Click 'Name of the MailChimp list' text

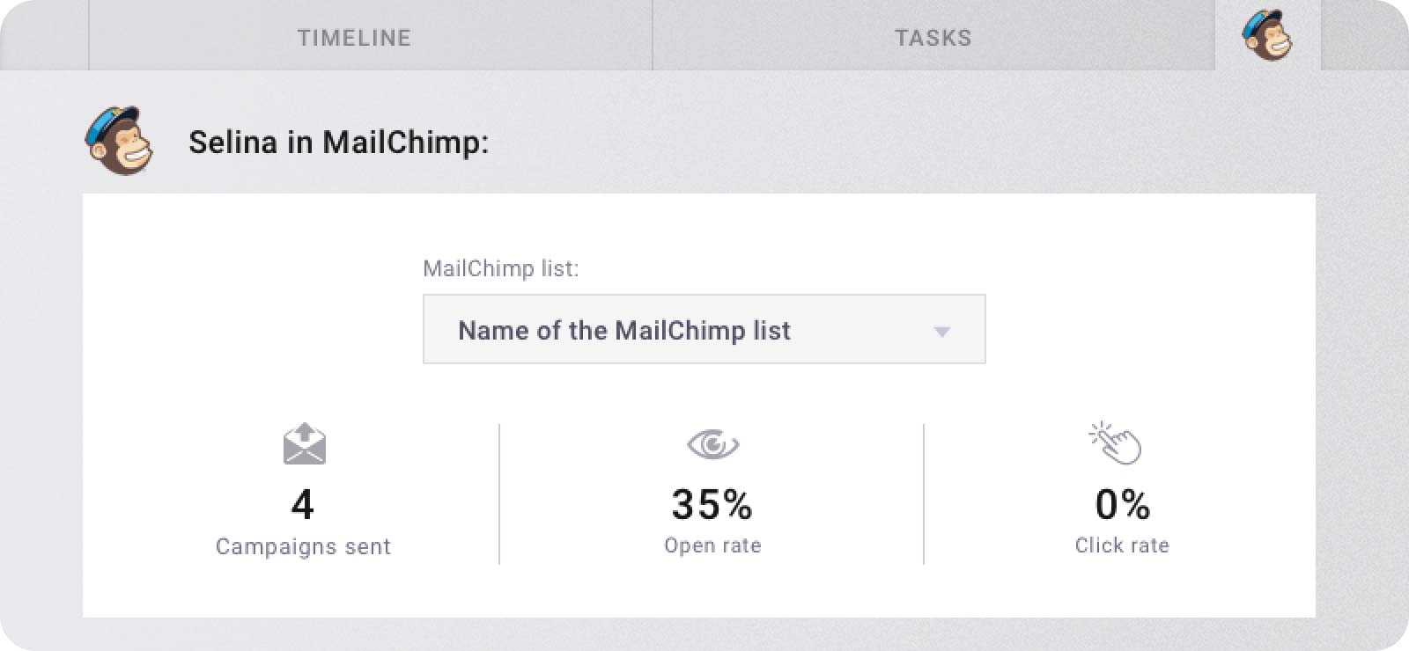coord(624,330)
